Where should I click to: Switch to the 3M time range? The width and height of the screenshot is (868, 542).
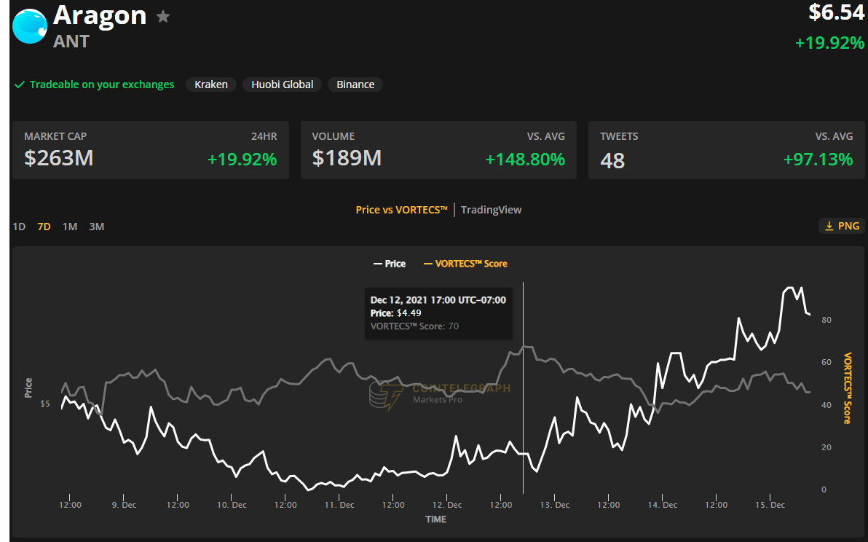pyautogui.click(x=96, y=227)
